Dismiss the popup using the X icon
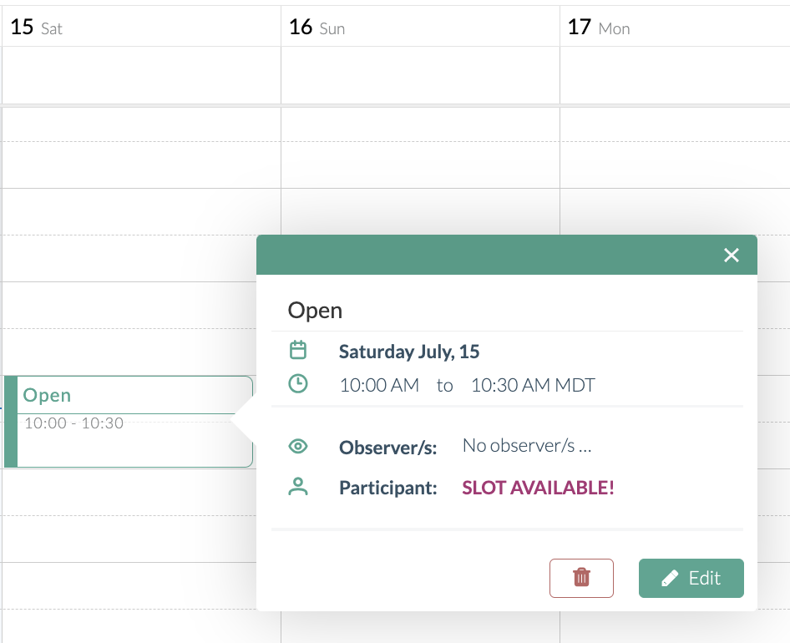Screen dimensions: 790x643 coord(732,256)
